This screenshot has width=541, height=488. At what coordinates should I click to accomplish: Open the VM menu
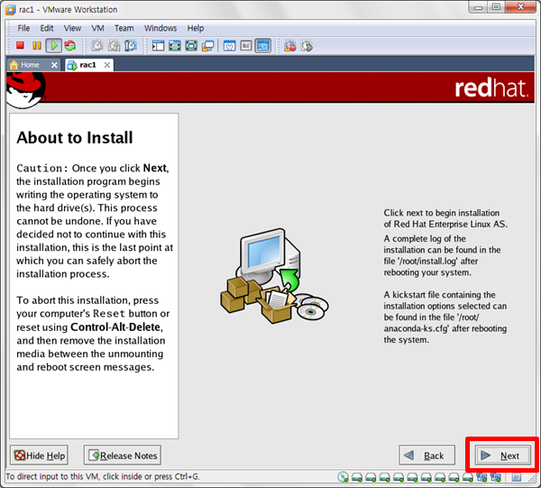[97, 28]
